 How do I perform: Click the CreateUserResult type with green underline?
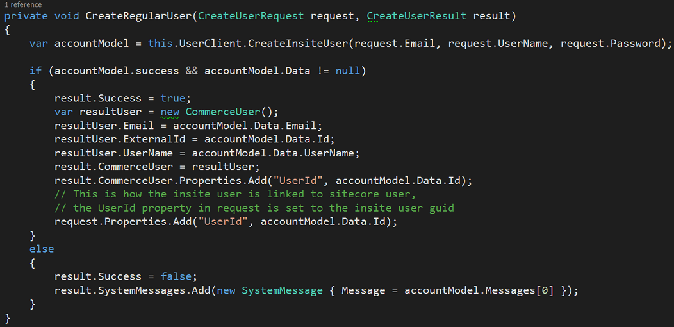(x=416, y=16)
